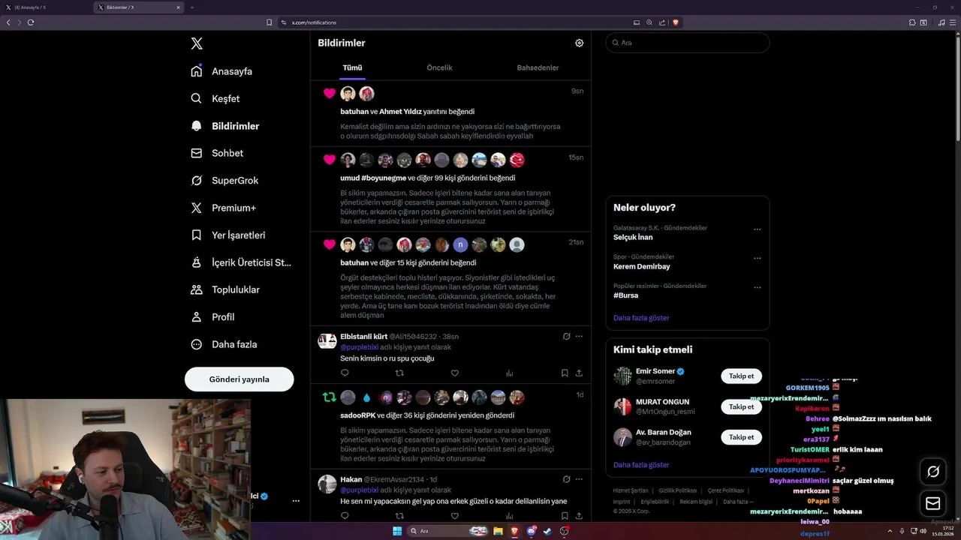
Task: Open the floating messages envelope button
Action: click(x=933, y=503)
